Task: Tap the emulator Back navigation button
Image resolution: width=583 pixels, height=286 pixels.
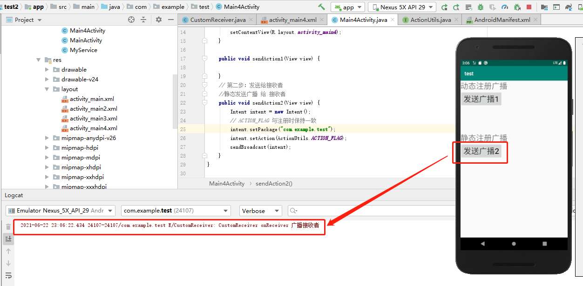Action: [482, 244]
